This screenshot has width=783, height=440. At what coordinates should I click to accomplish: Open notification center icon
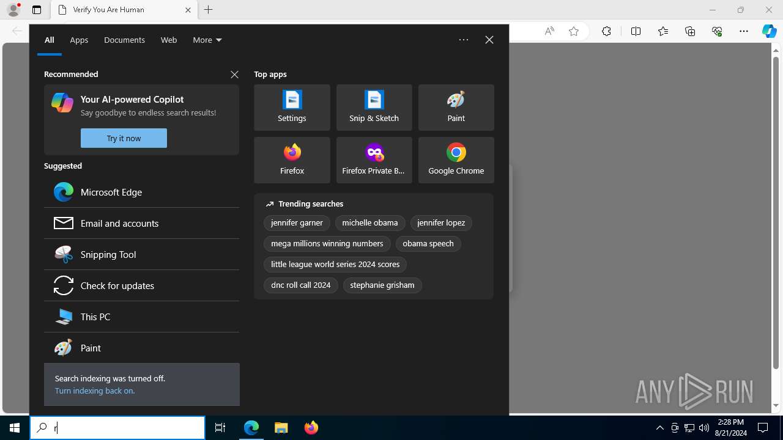763,428
